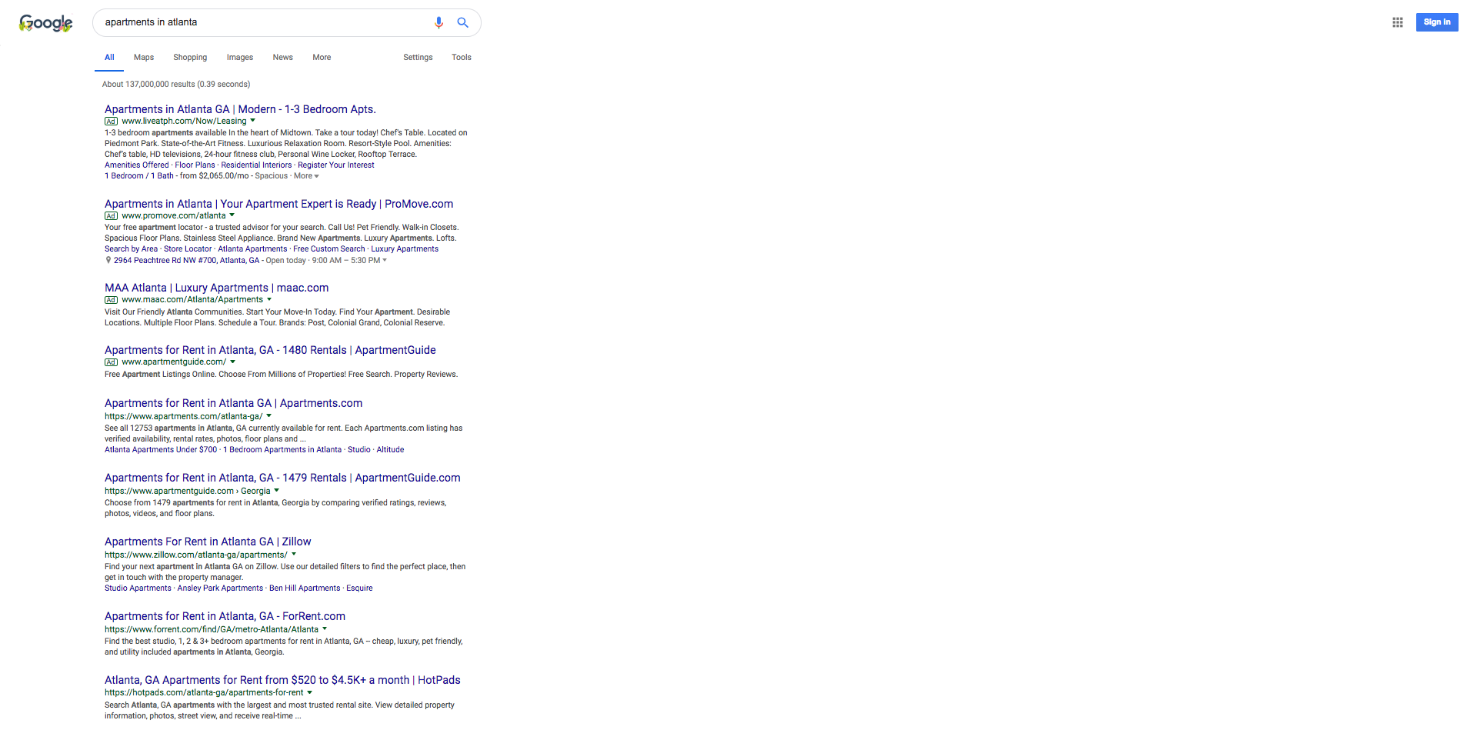This screenshot has height=730, width=1477.
Task: Click 'Atlanta Apartments Under $700' sitelink
Action: [161, 450]
